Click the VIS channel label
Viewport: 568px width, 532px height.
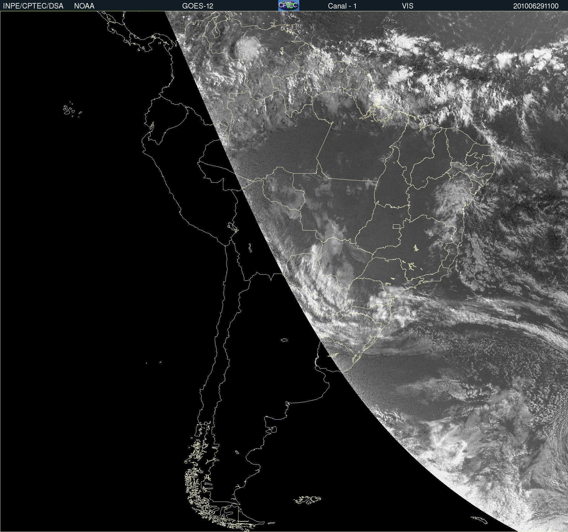(x=408, y=6)
